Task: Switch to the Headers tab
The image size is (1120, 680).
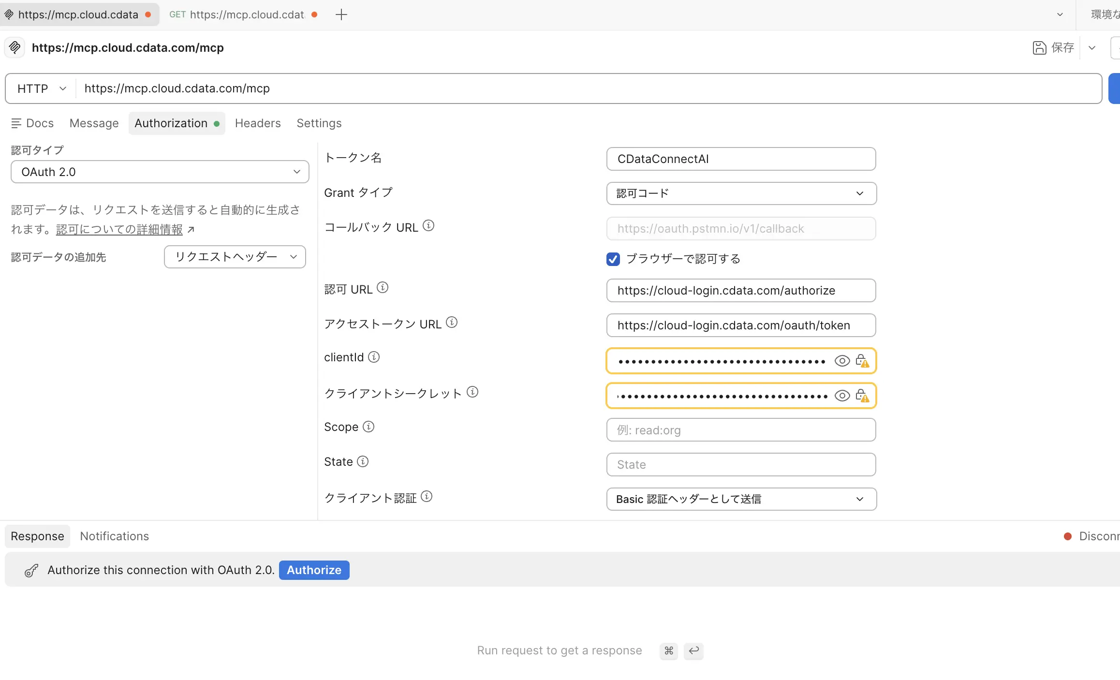Action: (258, 123)
